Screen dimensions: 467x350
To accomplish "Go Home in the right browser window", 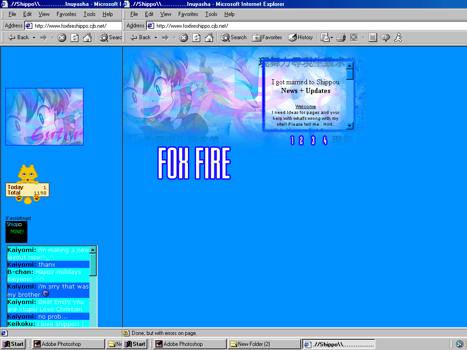I will coord(209,37).
